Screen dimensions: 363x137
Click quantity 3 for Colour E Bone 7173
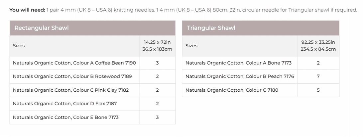157,117
